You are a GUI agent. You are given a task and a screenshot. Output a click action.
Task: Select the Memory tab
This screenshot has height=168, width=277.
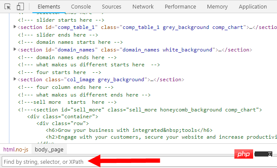point(217,7)
